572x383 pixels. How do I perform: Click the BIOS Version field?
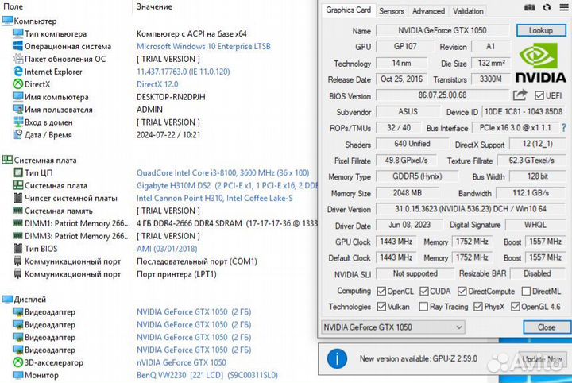[x=443, y=95]
